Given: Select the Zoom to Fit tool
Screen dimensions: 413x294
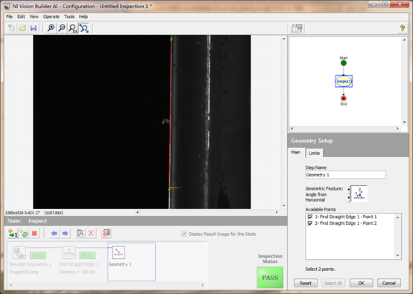Looking at the screenshot, I should point(83,28).
